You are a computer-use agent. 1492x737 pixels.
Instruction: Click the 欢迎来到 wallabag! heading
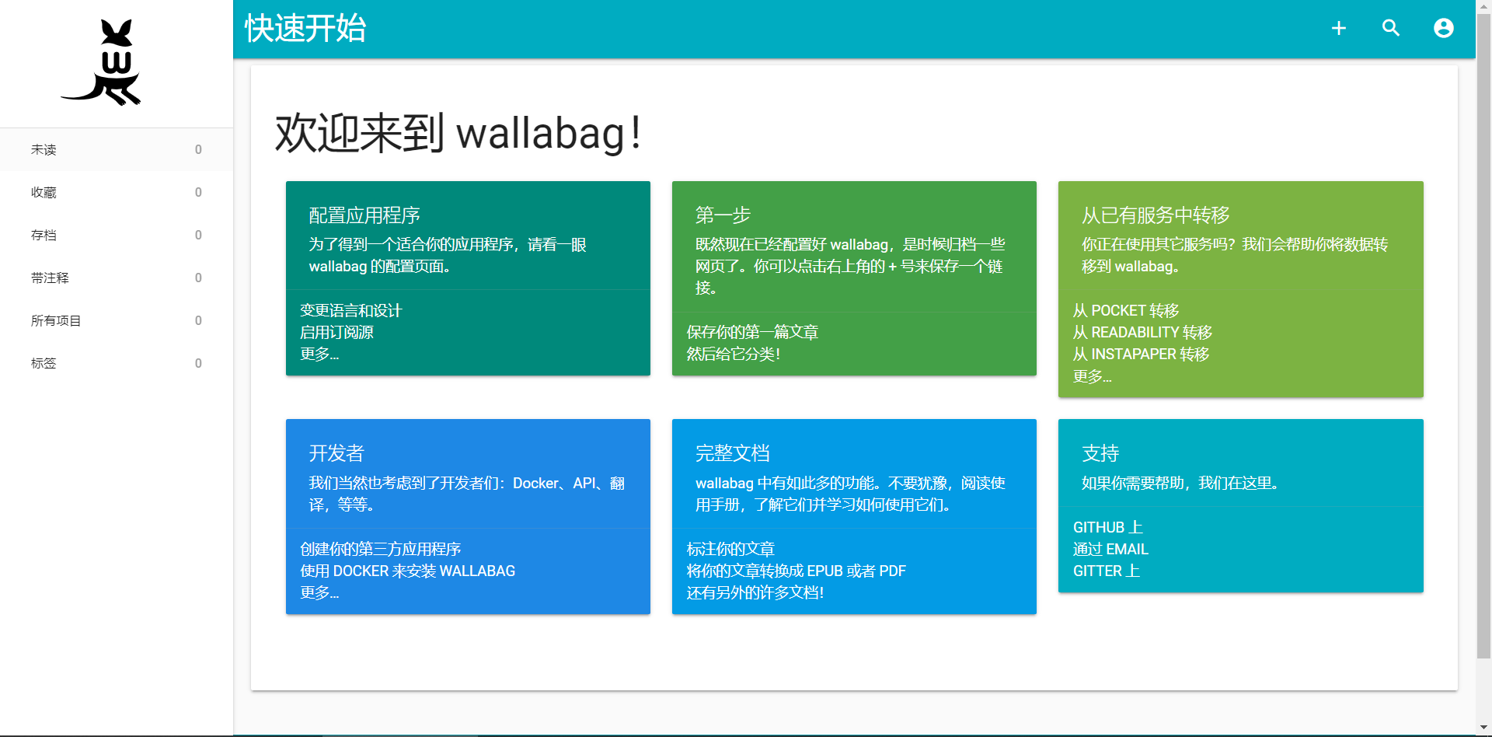coord(458,133)
